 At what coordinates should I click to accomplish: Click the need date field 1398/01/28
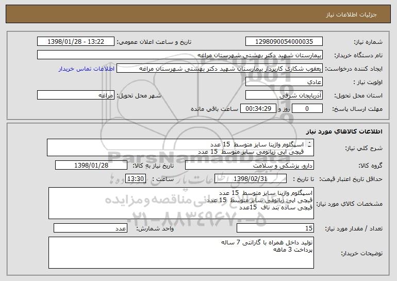coord(91,165)
